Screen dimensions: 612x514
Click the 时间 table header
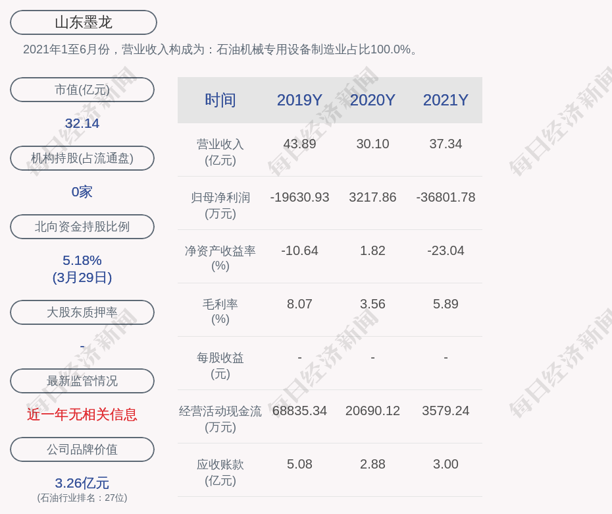pyautogui.click(x=220, y=100)
